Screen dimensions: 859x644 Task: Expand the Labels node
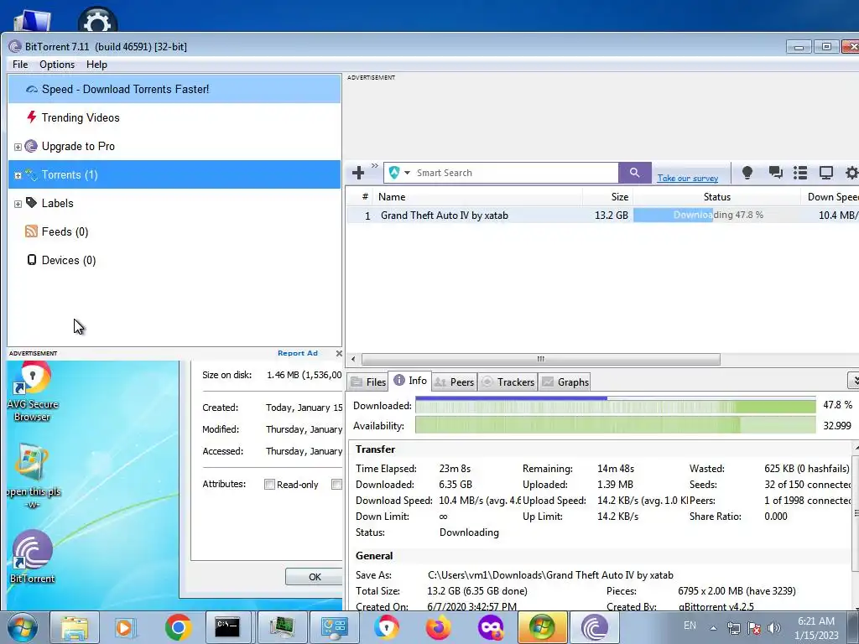[x=18, y=204]
